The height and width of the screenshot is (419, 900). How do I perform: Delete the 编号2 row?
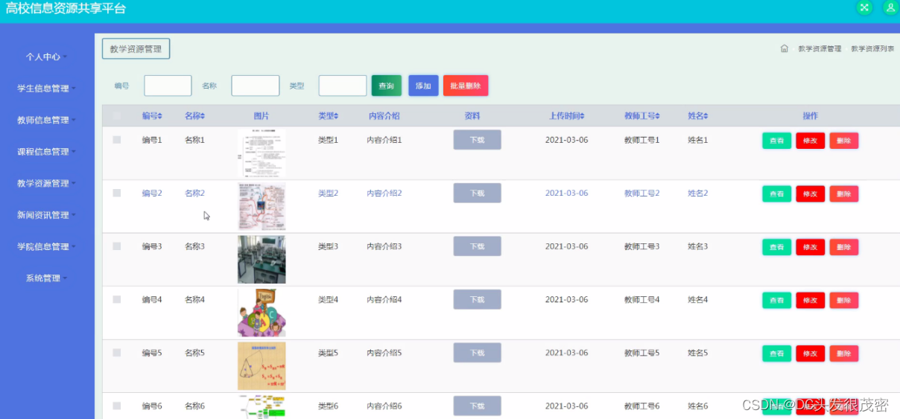click(843, 193)
